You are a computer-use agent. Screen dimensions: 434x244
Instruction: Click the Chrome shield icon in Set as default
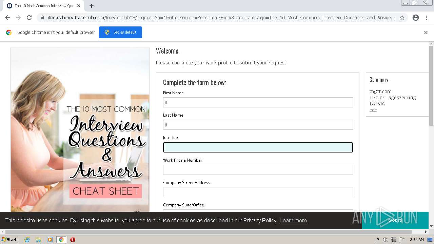(x=107, y=32)
